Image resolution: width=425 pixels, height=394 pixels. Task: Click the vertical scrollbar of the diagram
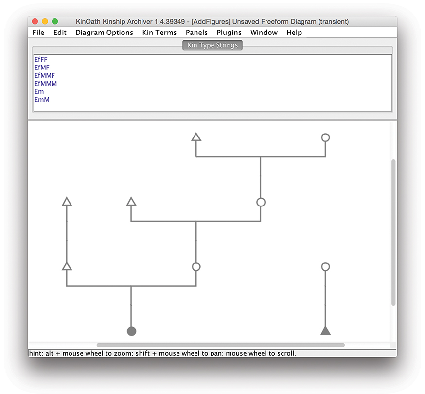pos(393,232)
